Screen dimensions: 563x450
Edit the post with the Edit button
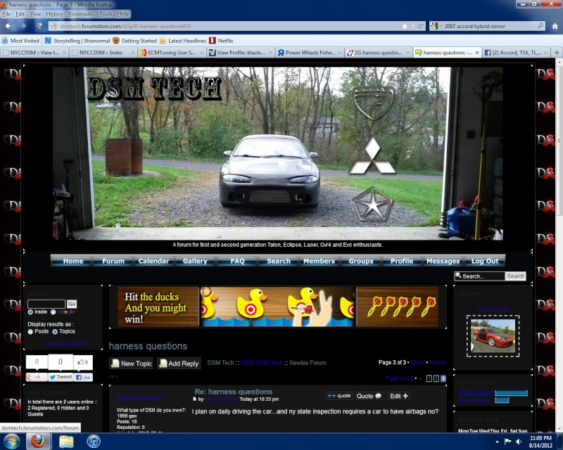(399, 396)
